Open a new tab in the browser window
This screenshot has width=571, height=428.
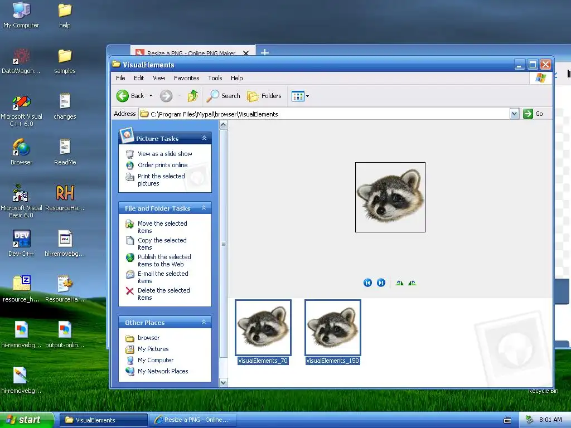pos(265,52)
